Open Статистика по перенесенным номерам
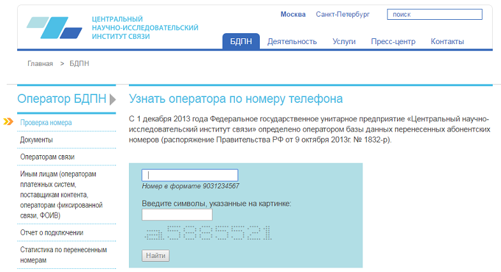The image size is (501, 272). [x=64, y=255]
